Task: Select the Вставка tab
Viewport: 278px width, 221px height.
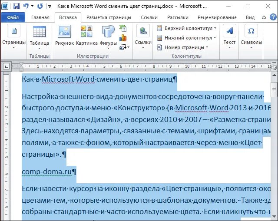Action: pyautogui.click(x=68, y=17)
